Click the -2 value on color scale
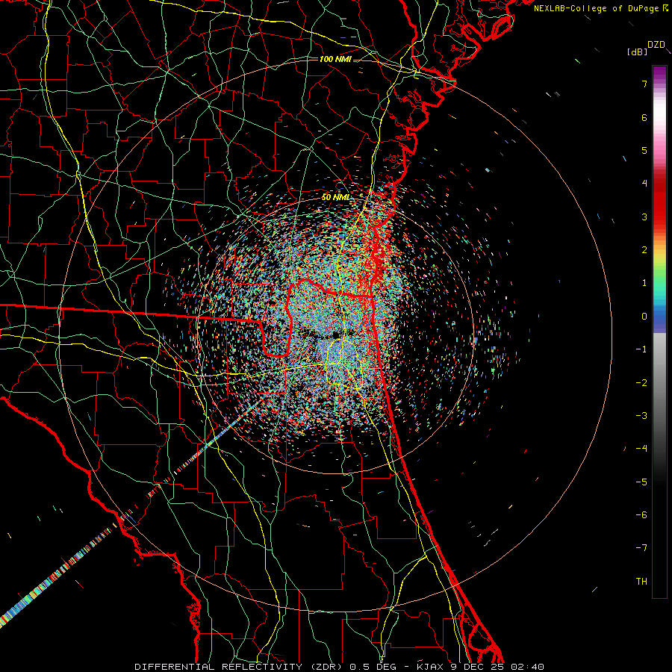 coord(641,383)
